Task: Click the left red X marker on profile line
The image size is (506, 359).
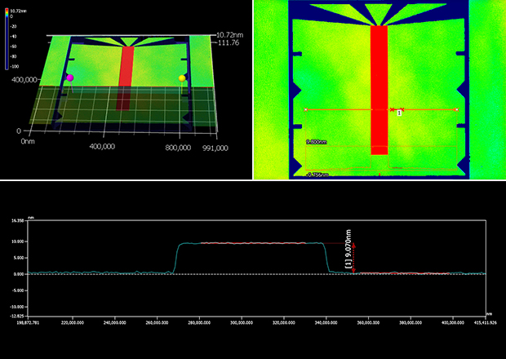Action: 392,109
